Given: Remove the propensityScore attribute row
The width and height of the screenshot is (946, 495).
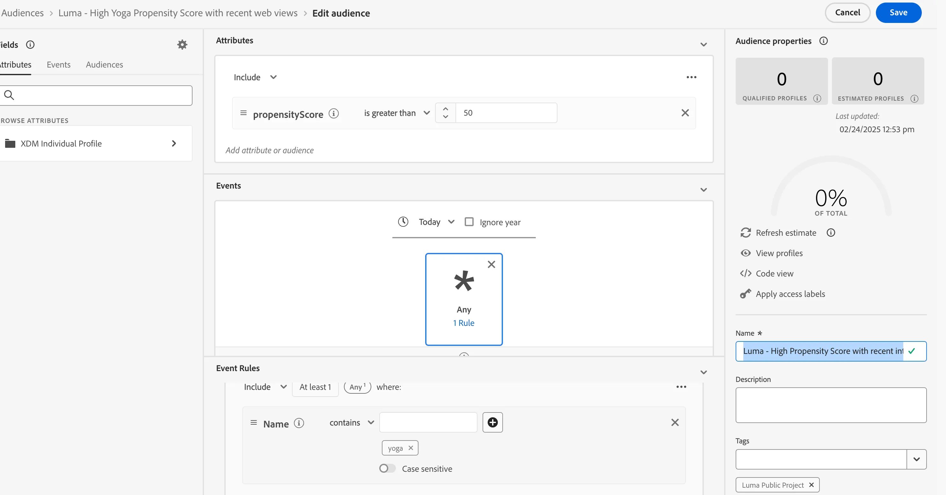Looking at the screenshot, I should point(685,113).
